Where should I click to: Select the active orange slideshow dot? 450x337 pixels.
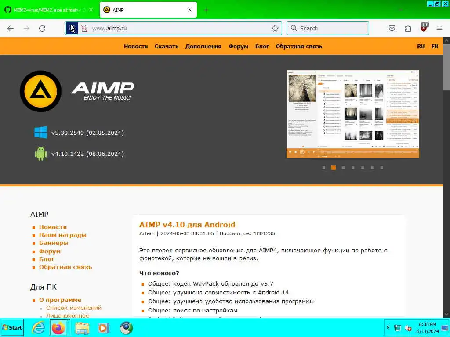[334, 168]
